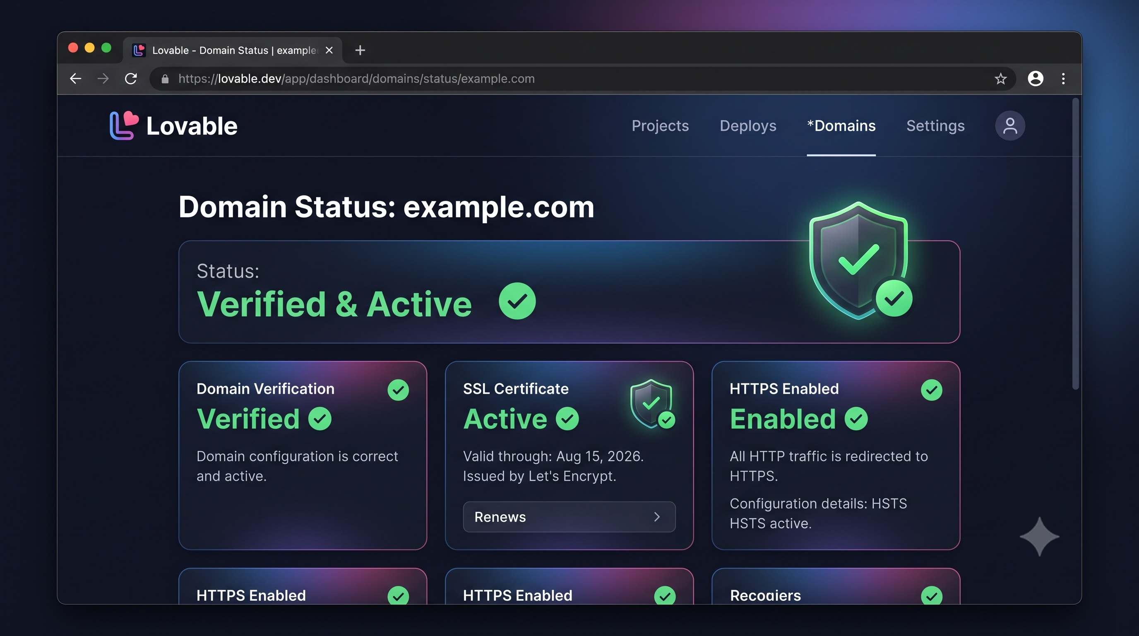This screenshot has width=1139, height=636.
Task: Reload the page with refresh icon
Action: pos(131,79)
